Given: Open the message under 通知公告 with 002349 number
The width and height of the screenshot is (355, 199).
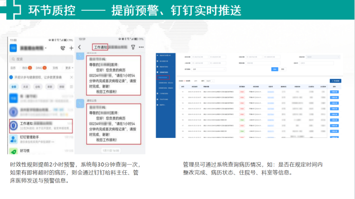Looking at the screenshot, I should 114,124.
